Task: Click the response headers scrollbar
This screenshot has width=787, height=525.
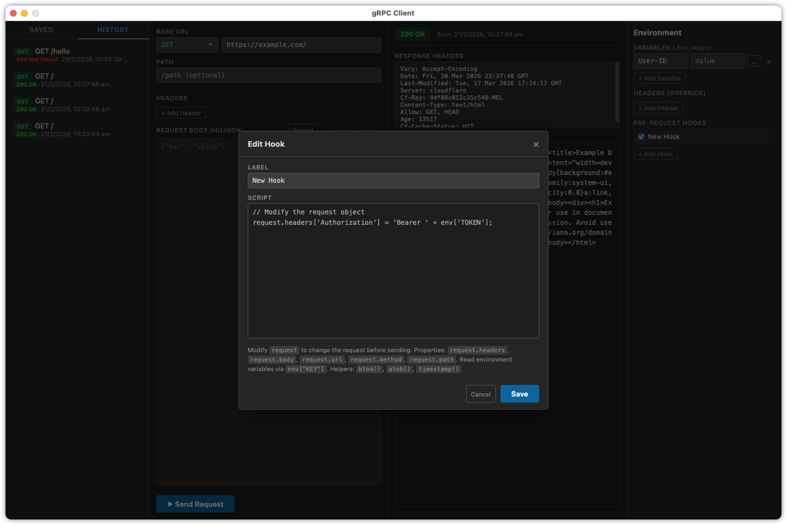Action: [x=617, y=91]
